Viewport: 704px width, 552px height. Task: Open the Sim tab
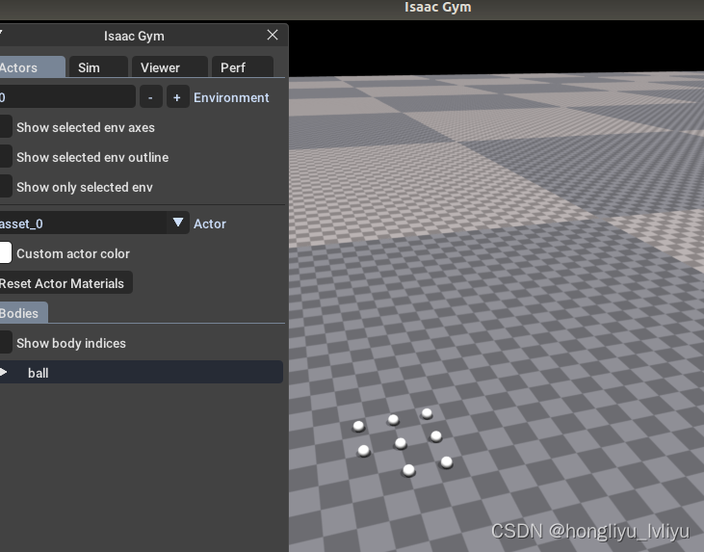pos(98,67)
